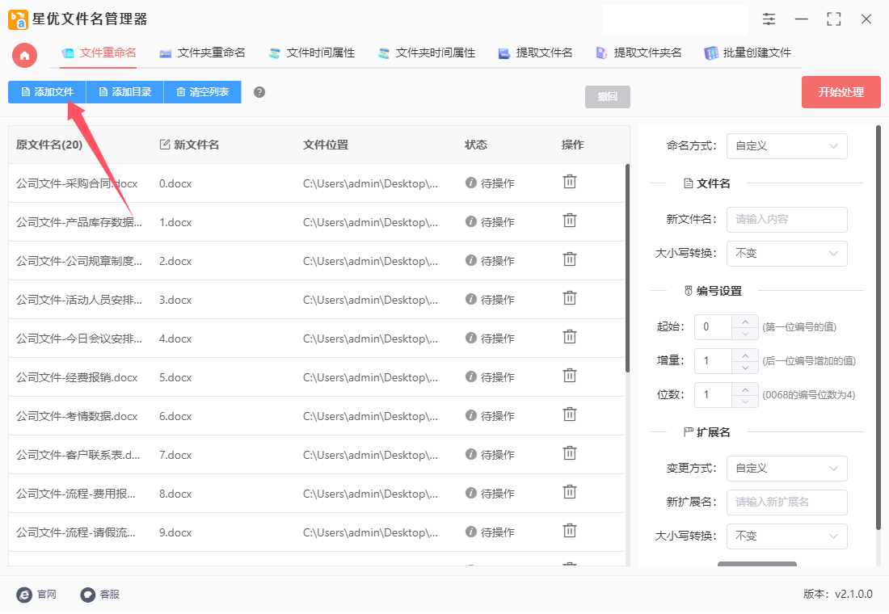Screen dimensions: 889x614
Task: Open the 变更方式 dropdown for extension
Action: coord(786,469)
